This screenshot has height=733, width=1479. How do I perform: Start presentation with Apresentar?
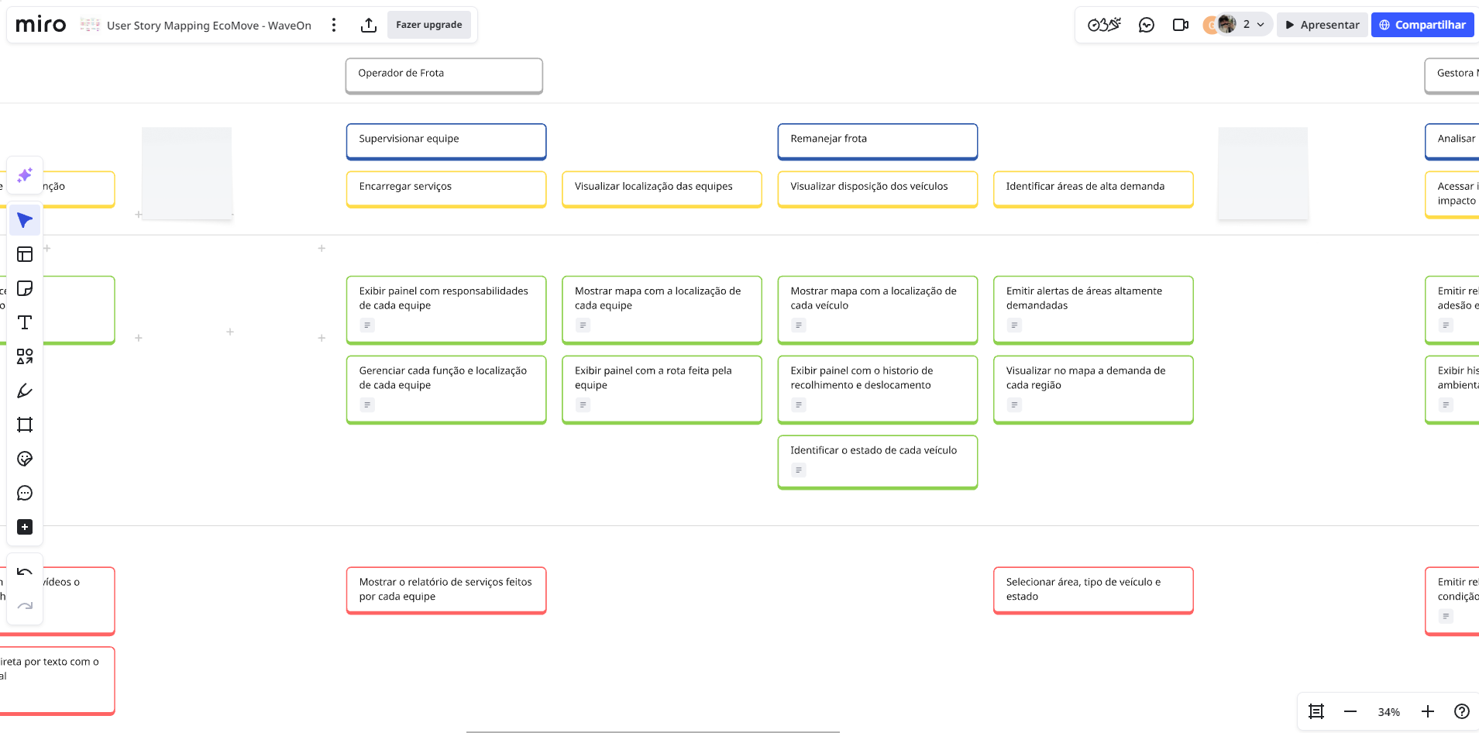[x=1322, y=25]
